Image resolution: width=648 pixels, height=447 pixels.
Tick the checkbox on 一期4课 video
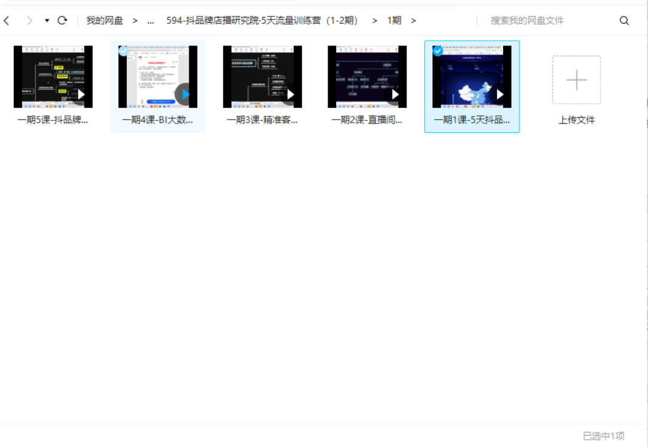click(123, 51)
